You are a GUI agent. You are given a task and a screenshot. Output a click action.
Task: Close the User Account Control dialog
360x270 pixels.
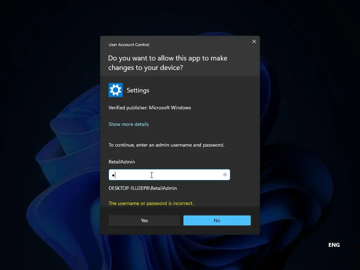254,41
